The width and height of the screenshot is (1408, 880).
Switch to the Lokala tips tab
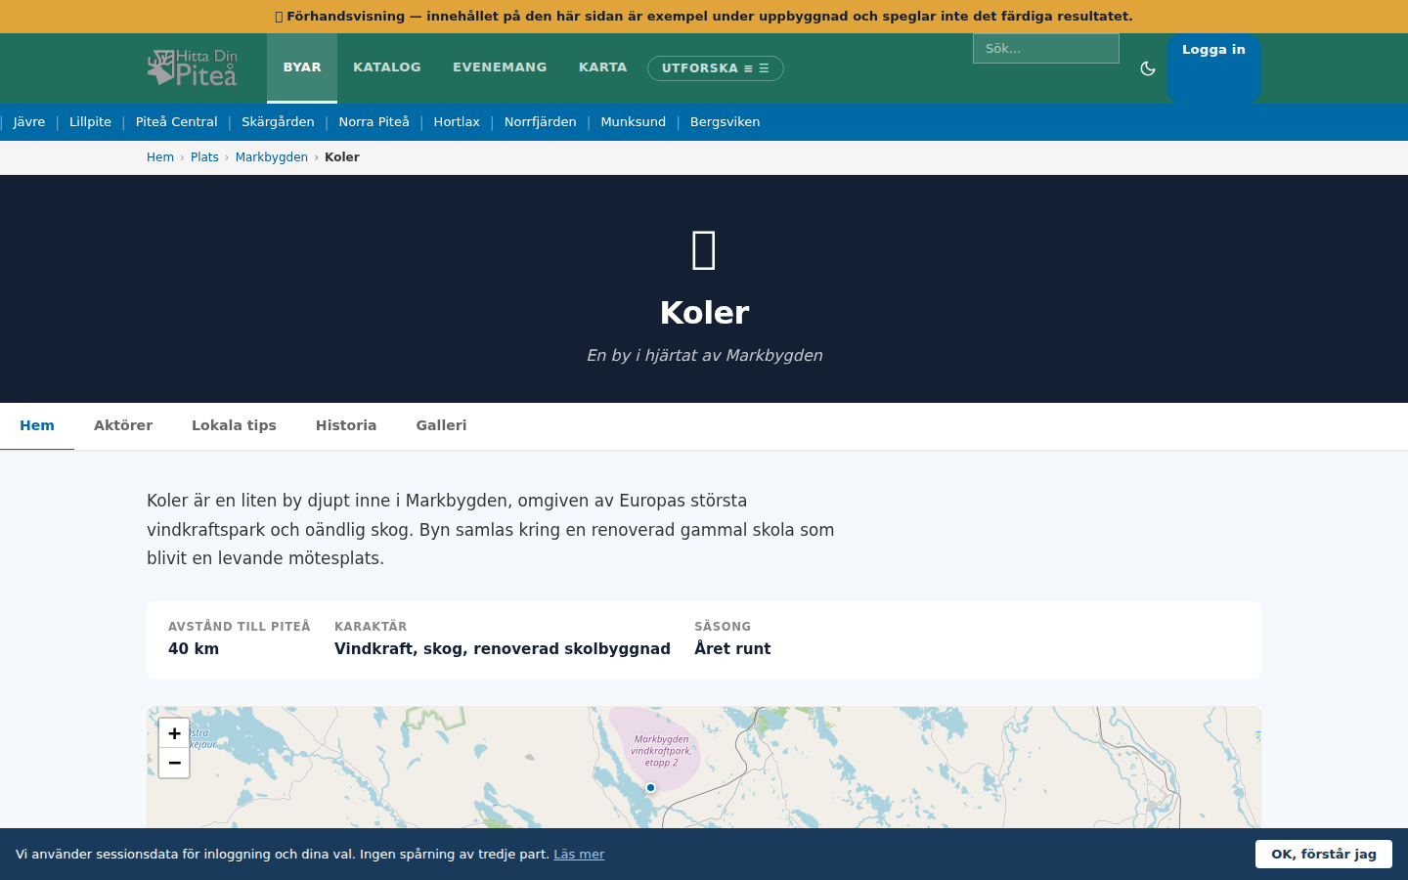234,425
